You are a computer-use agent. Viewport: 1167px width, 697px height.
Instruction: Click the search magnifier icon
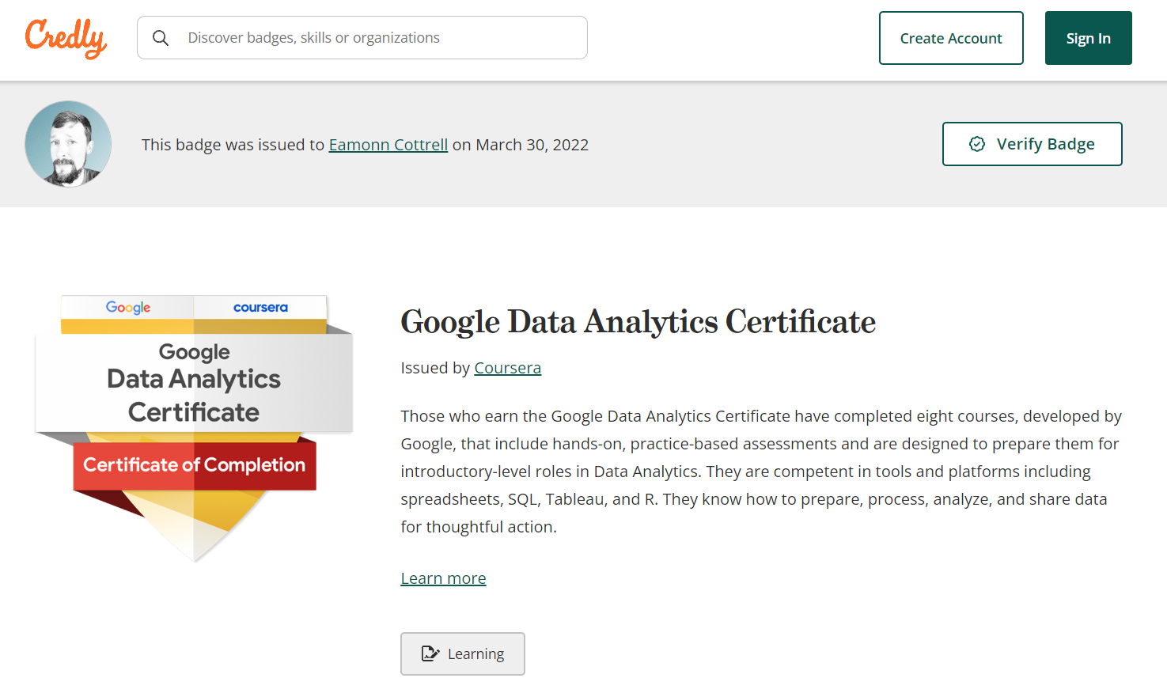click(161, 38)
